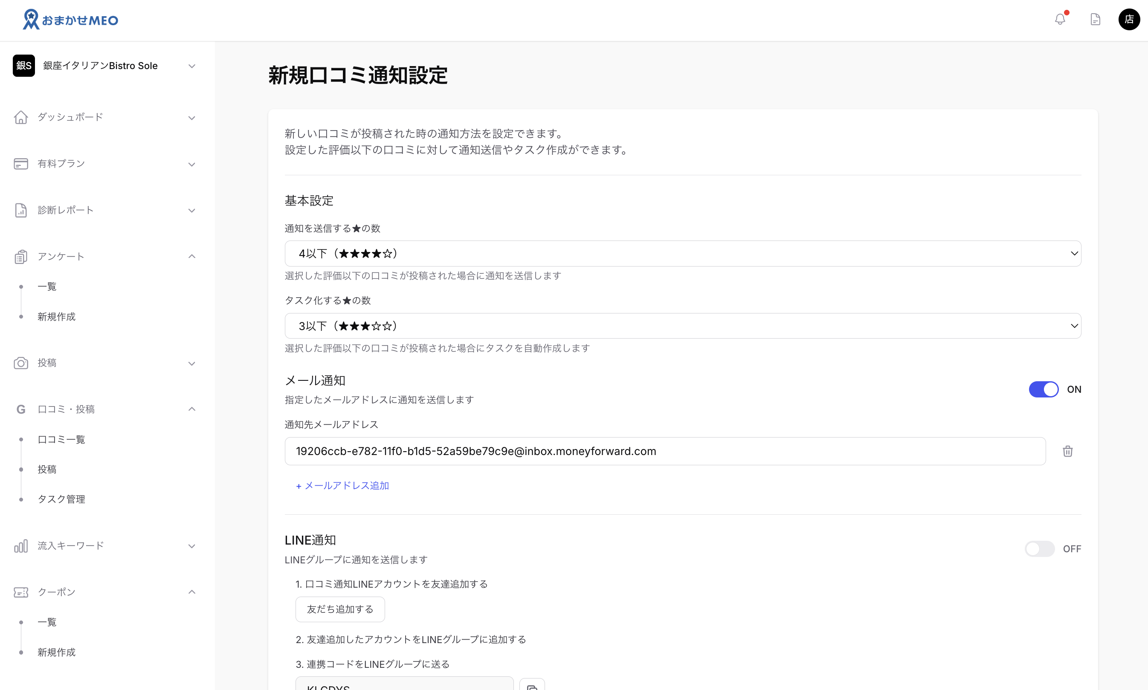The width and height of the screenshot is (1148, 690).
Task: Open 口コミ・投稿 via the G icon
Action: tap(21, 409)
